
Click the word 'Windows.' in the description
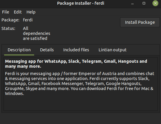14,94
